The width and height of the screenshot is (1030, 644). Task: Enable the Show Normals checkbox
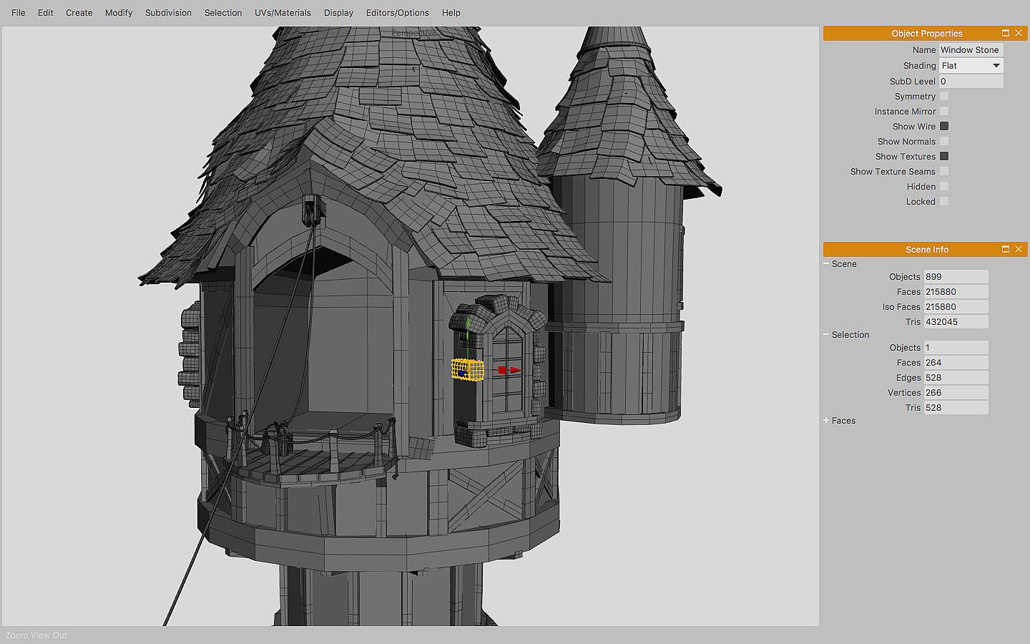point(944,142)
